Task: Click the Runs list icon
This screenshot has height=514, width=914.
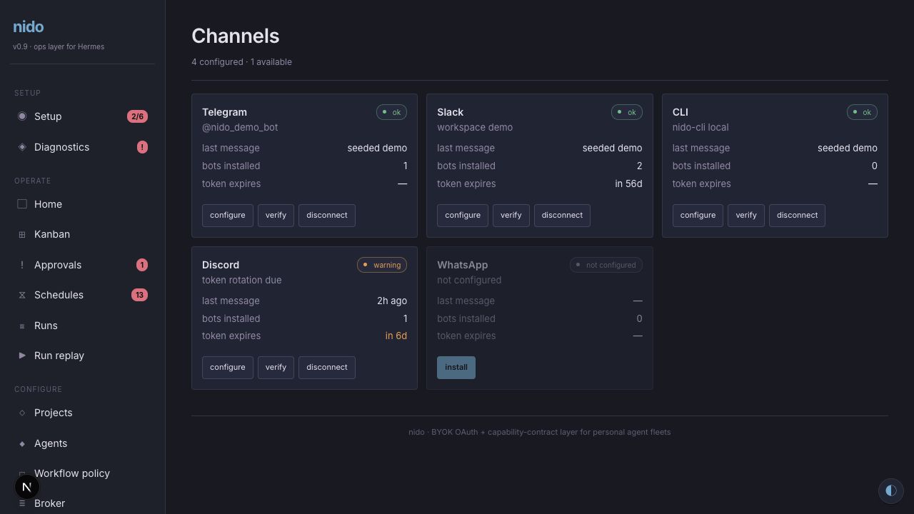Action: [x=22, y=326]
